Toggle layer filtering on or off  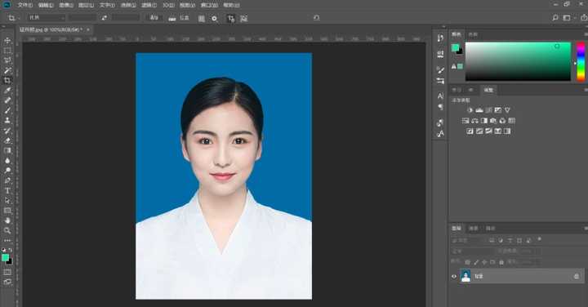[539, 238]
